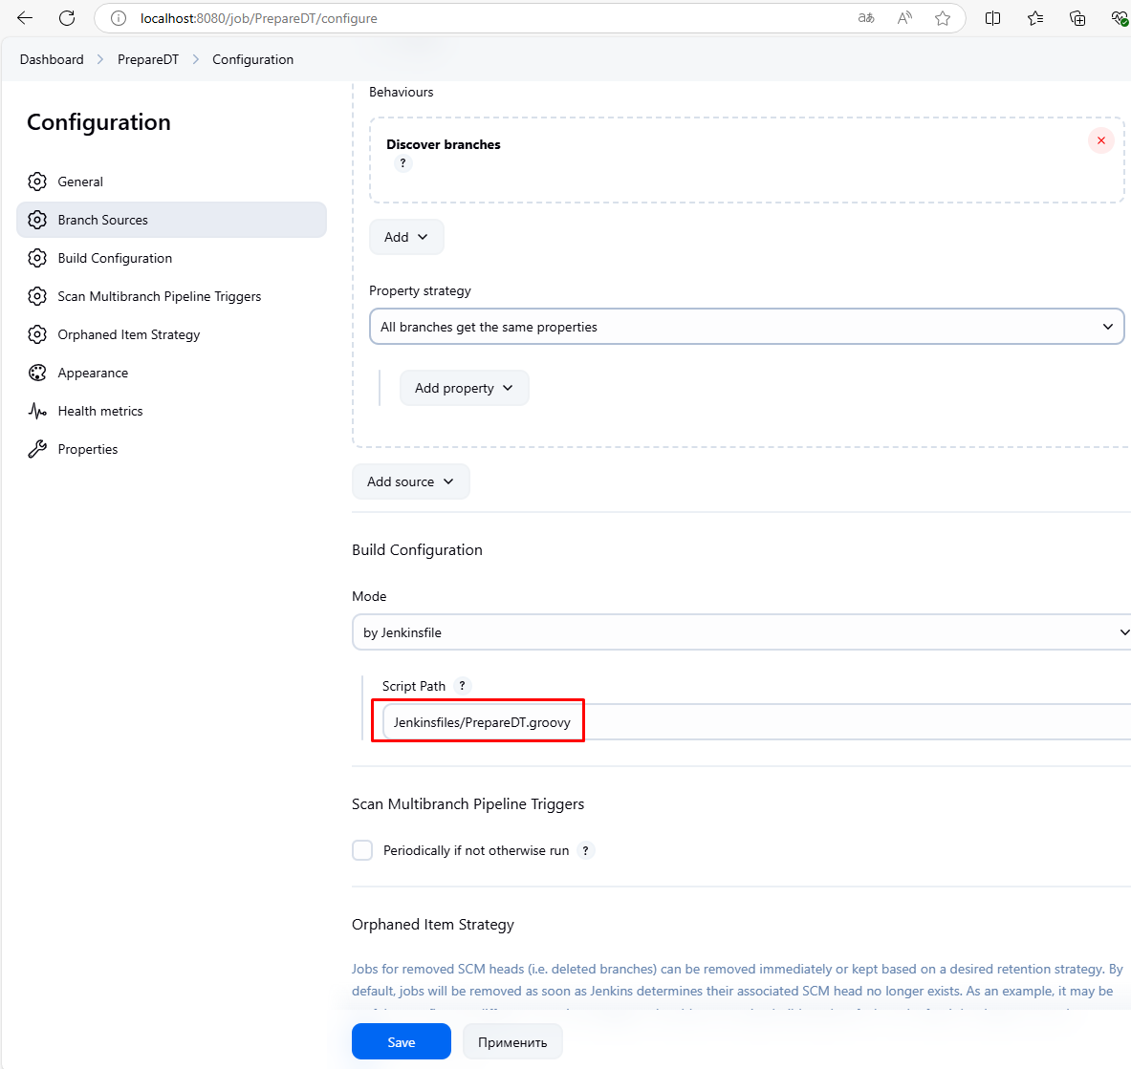The width and height of the screenshot is (1131, 1069).
Task: Open the Add source dropdown
Action: coord(410,481)
